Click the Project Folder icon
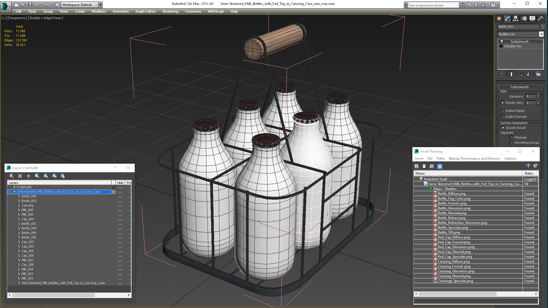This screenshot has width=548, height=308. pos(57,5)
